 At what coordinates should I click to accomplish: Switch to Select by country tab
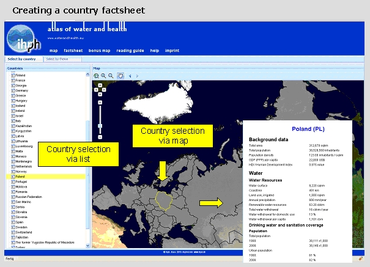pyautogui.click(x=21, y=59)
